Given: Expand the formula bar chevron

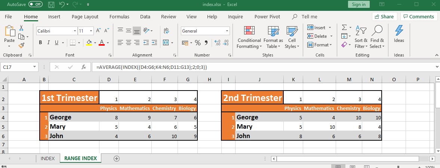Looking at the screenshot, I should click(437, 67).
